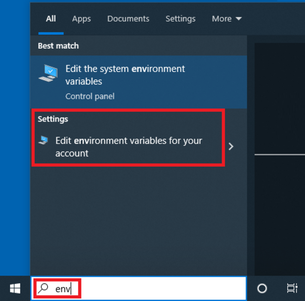
Task: Open the More dropdown menu
Action: tap(227, 19)
